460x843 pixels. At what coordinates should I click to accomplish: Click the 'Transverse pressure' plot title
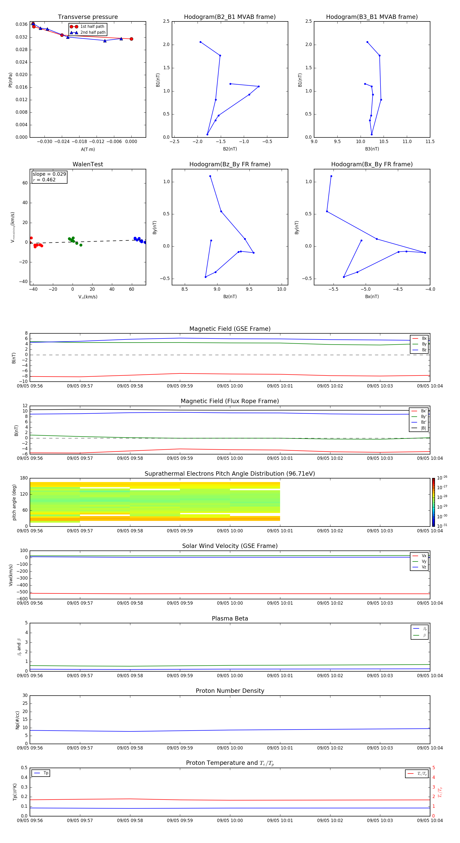point(88,17)
